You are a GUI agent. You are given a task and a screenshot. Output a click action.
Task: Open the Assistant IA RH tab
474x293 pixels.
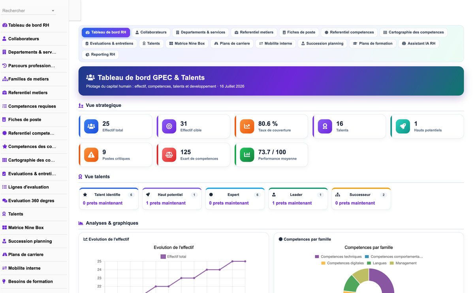tap(419, 43)
